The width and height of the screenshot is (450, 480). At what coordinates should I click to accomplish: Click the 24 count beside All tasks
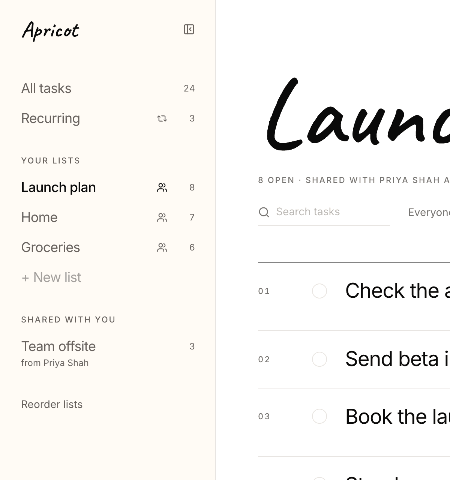coord(189,88)
